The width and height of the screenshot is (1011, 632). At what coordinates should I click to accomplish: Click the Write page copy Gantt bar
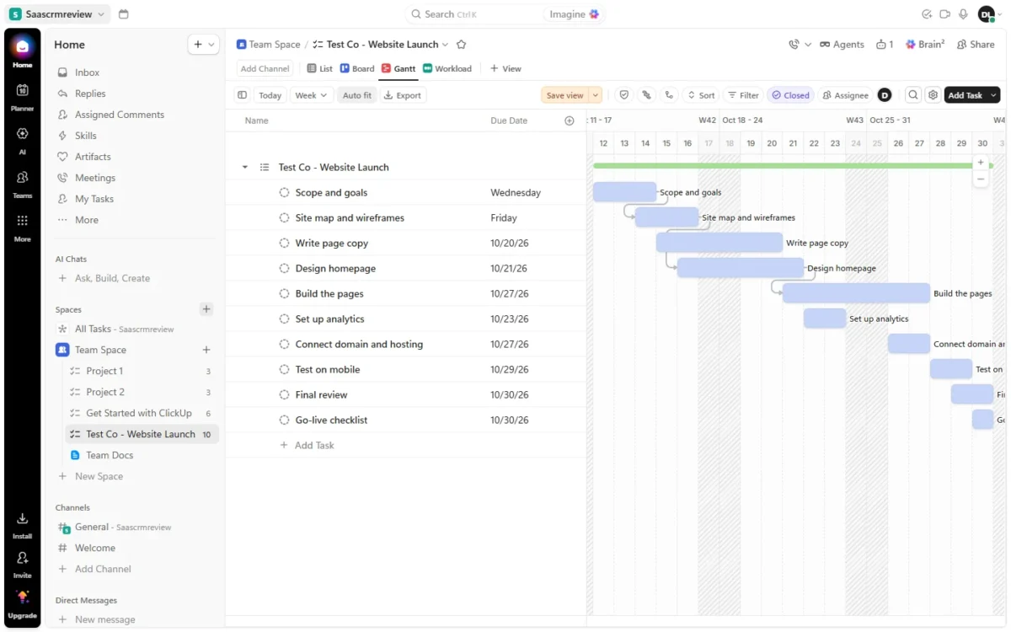[x=719, y=243]
